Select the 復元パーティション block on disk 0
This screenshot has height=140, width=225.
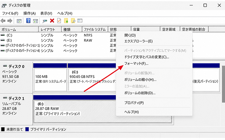(x=206, y=79)
